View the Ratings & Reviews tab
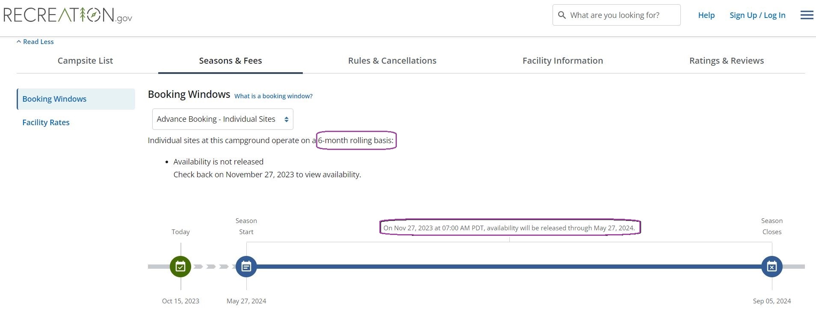The image size is (816, 323). 726,61
